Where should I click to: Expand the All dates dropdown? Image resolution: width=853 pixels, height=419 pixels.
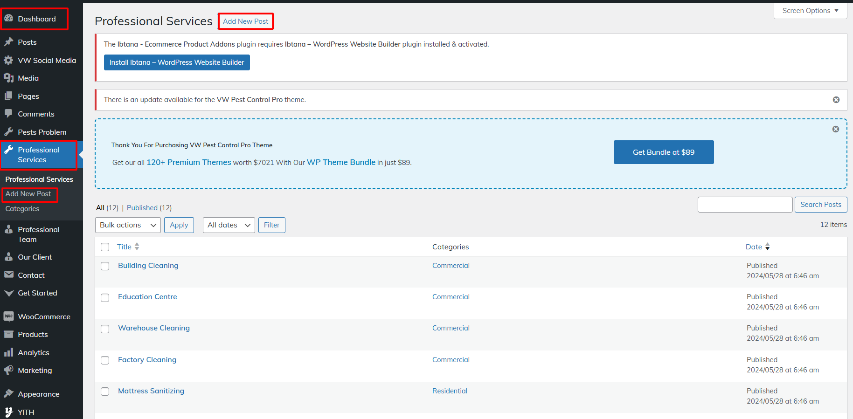click(x=229, y=225)
